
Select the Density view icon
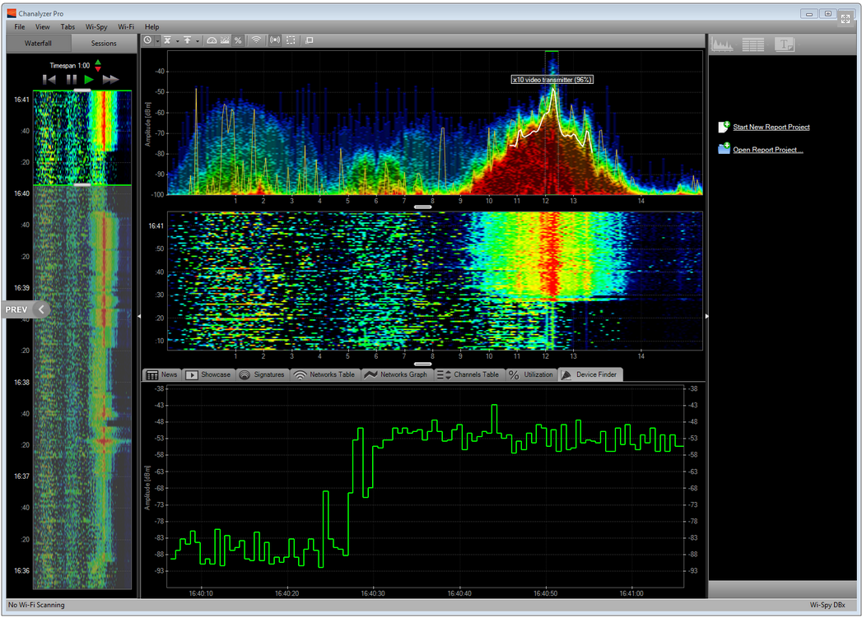(x=224, y=39)
